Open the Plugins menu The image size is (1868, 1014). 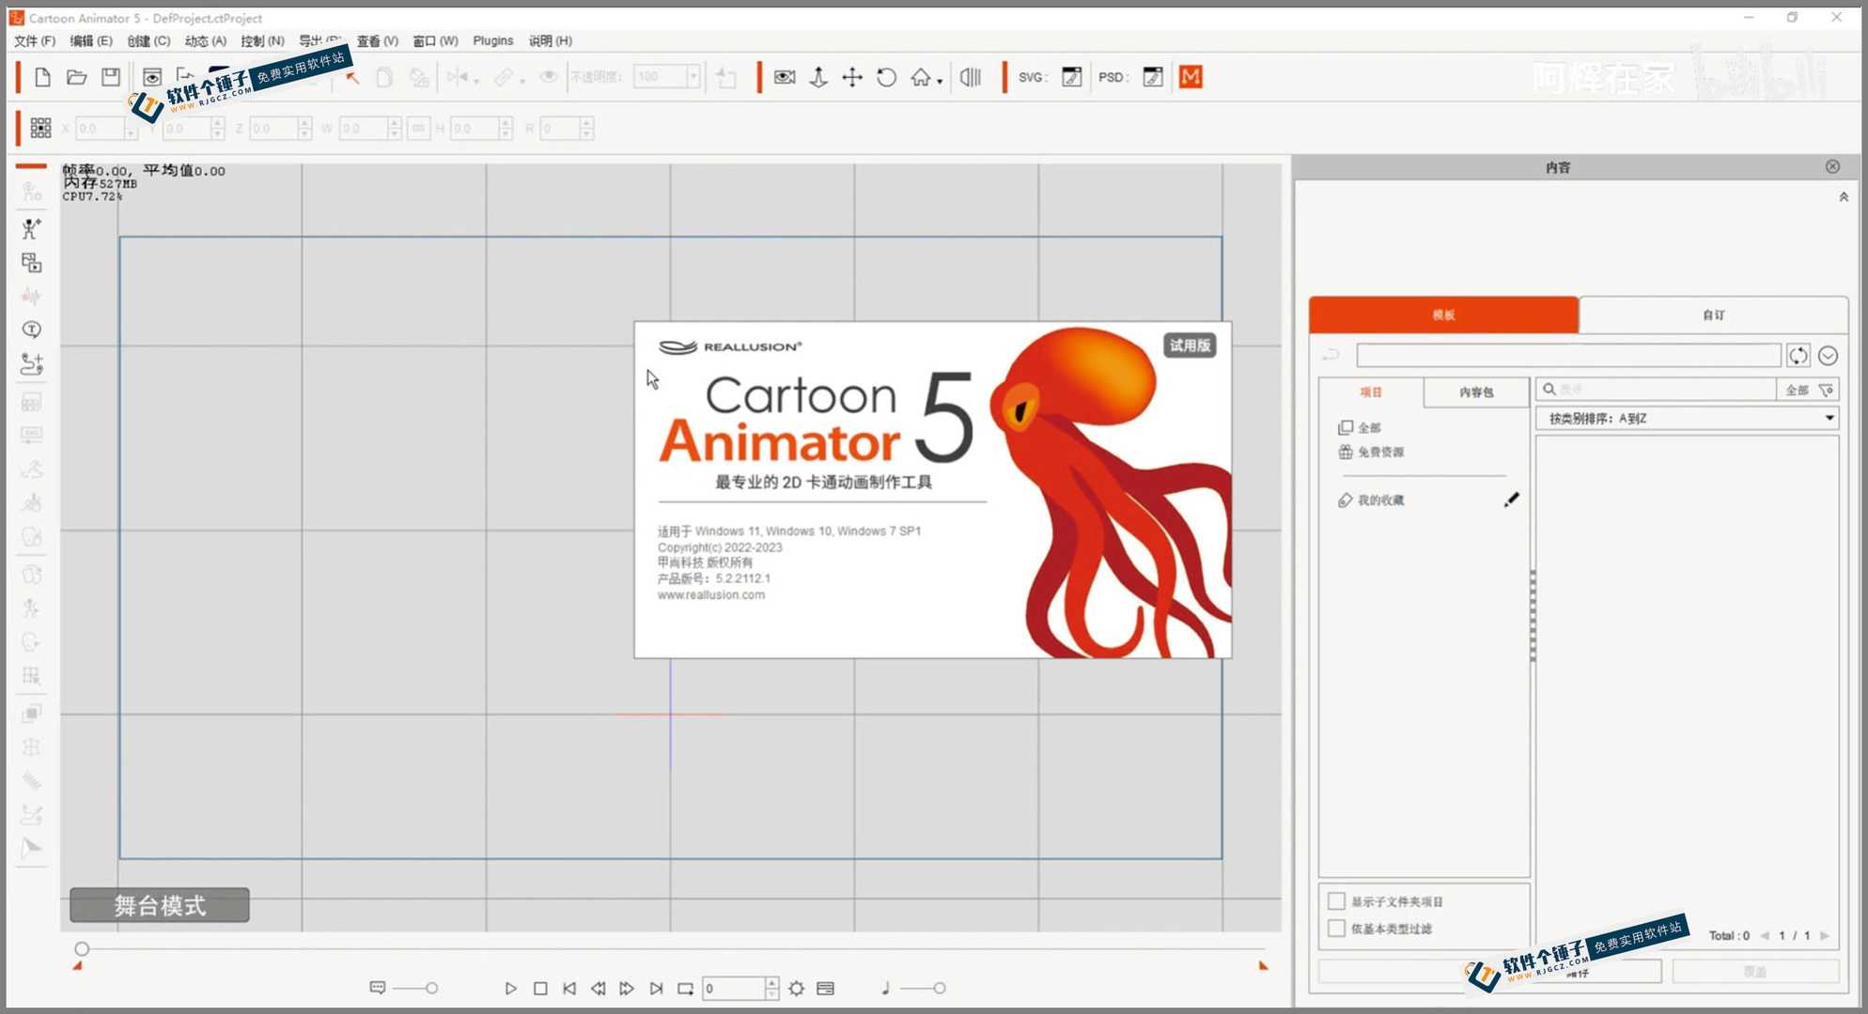click(x=493, y=40)
